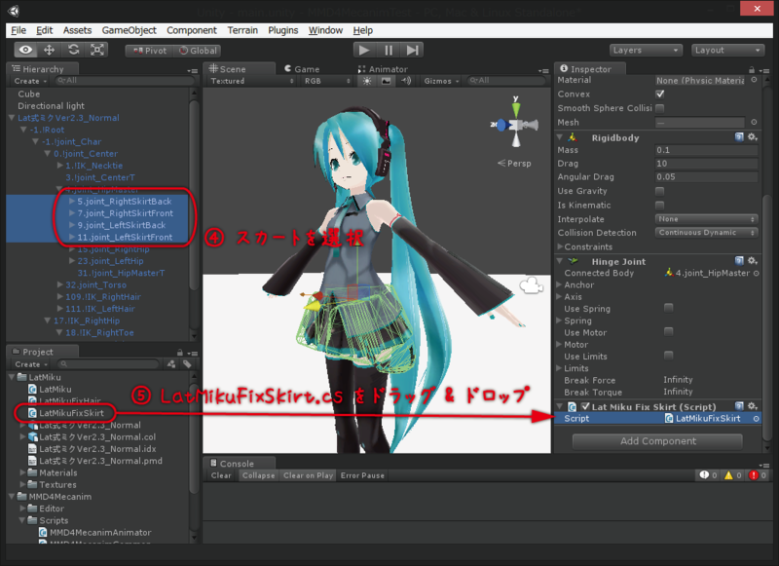The width and height of the screenshot is (779, 566).
Task: Toggle the Global handle rotation button
Action: click(198, 51)
